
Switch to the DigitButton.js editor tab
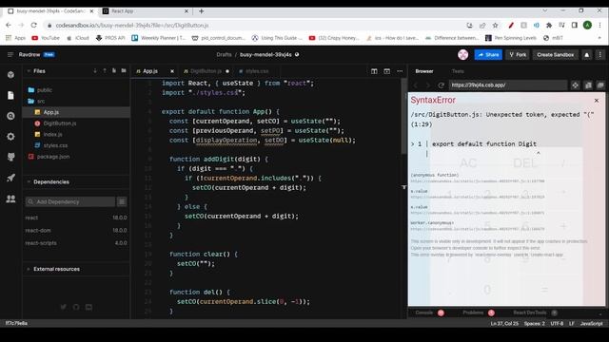click(x=206, y=71)
